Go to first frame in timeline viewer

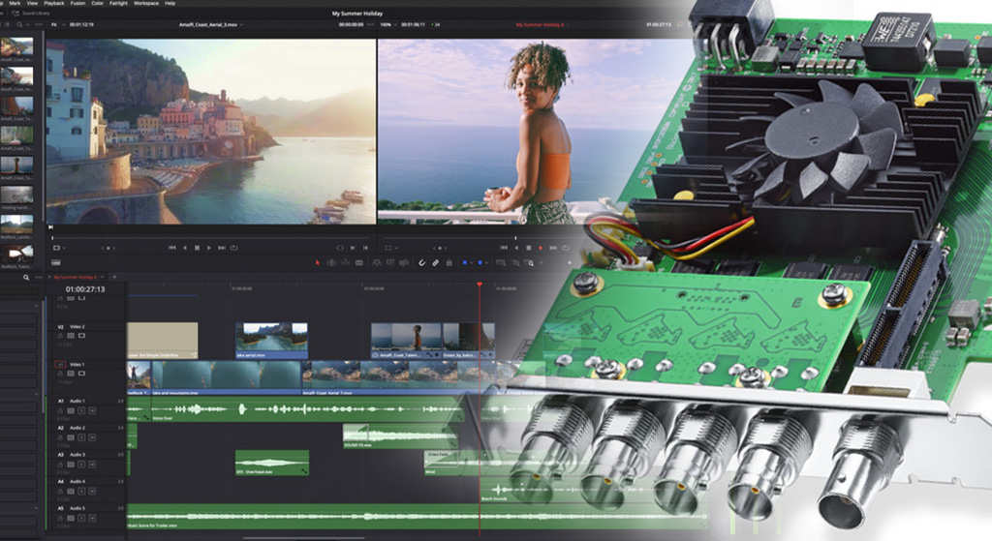pos(504,248)
